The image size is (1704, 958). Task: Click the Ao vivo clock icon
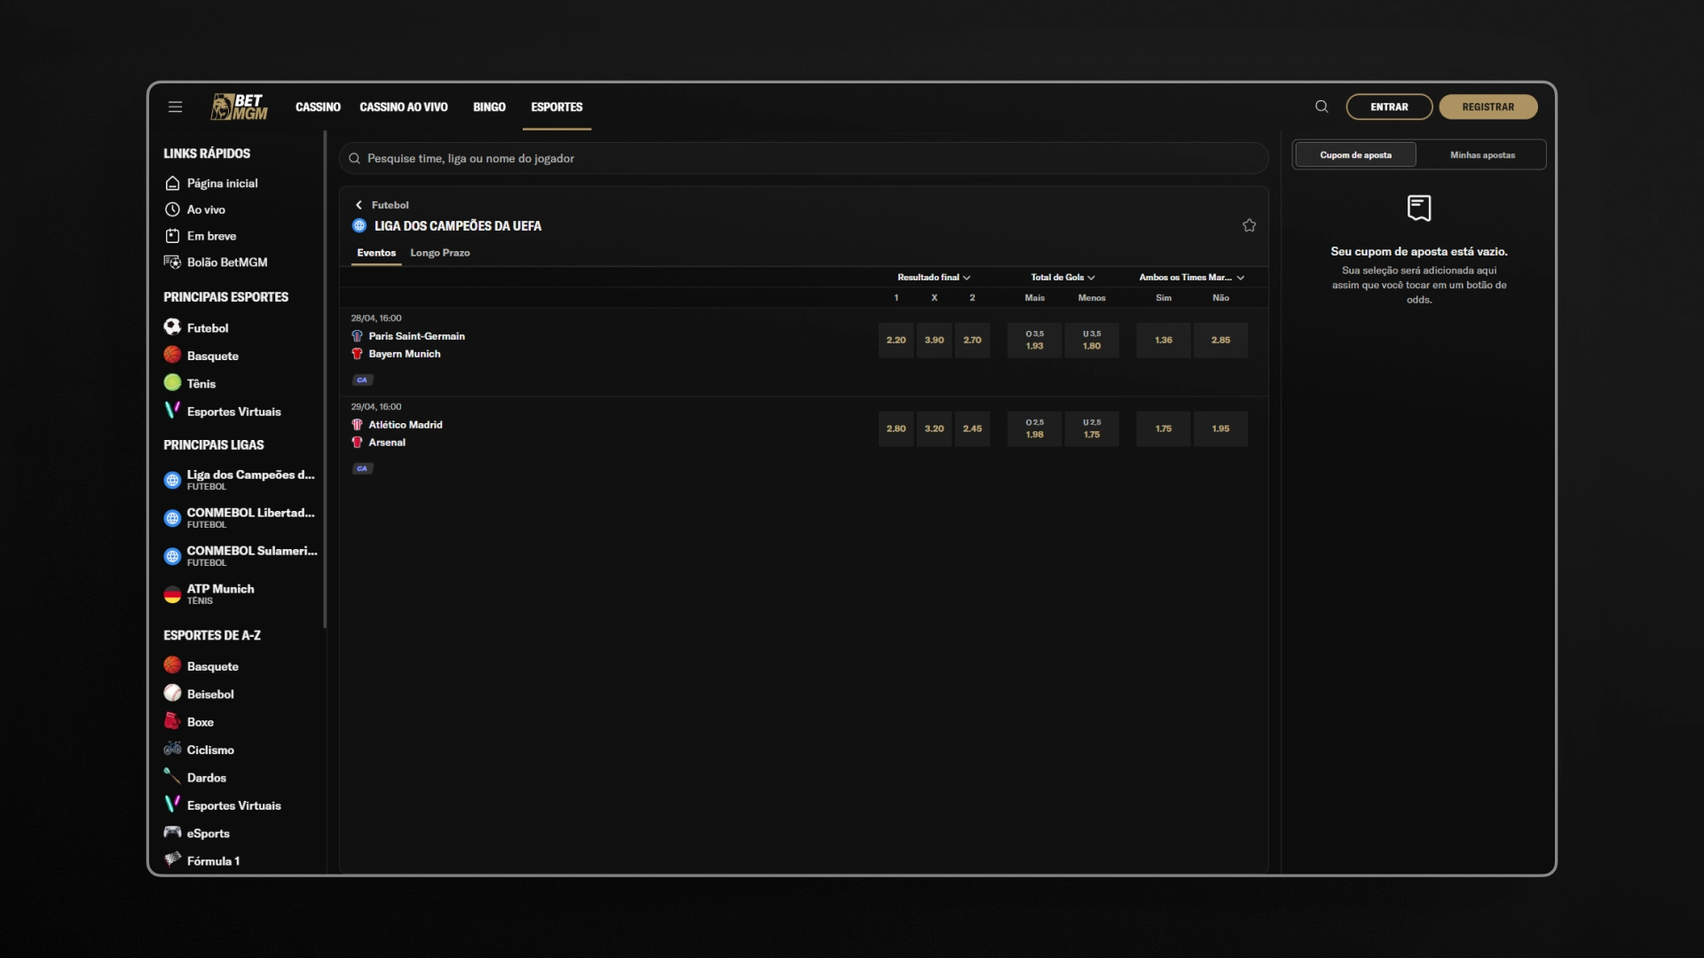pos(172,210)
